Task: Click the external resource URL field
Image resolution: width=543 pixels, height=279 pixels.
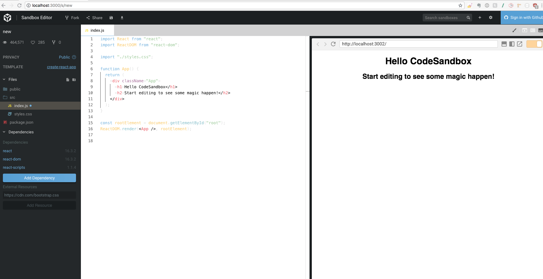Action: pyautogui.click(x=39, y=195)
